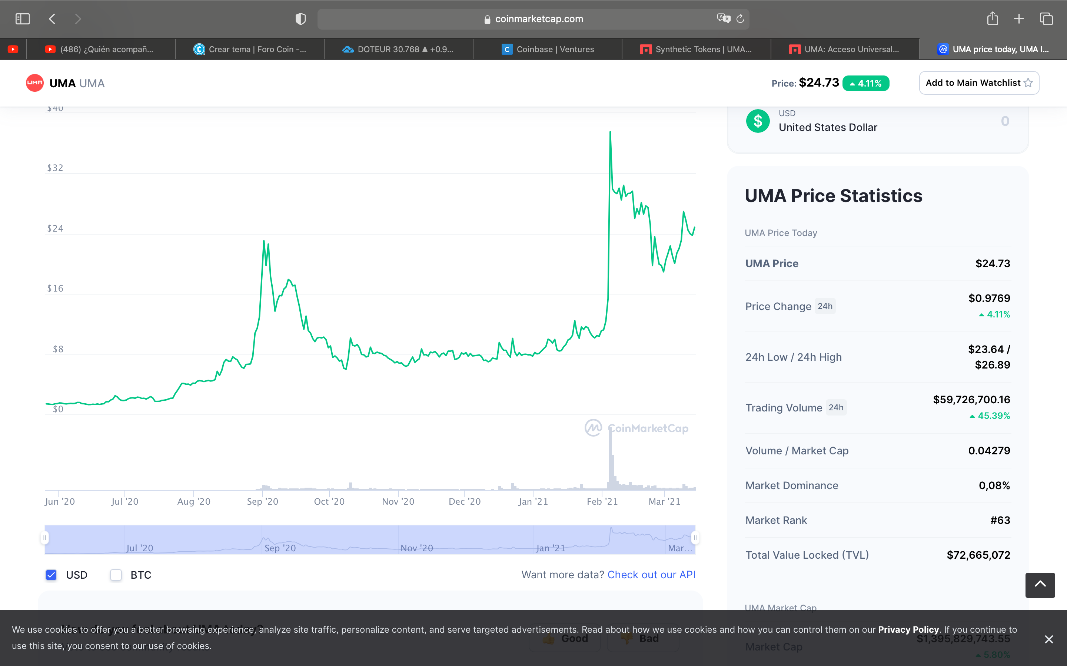Click the 24h tag next to Trading Volume
1067x666 pixels.
(x=835, y=407)
